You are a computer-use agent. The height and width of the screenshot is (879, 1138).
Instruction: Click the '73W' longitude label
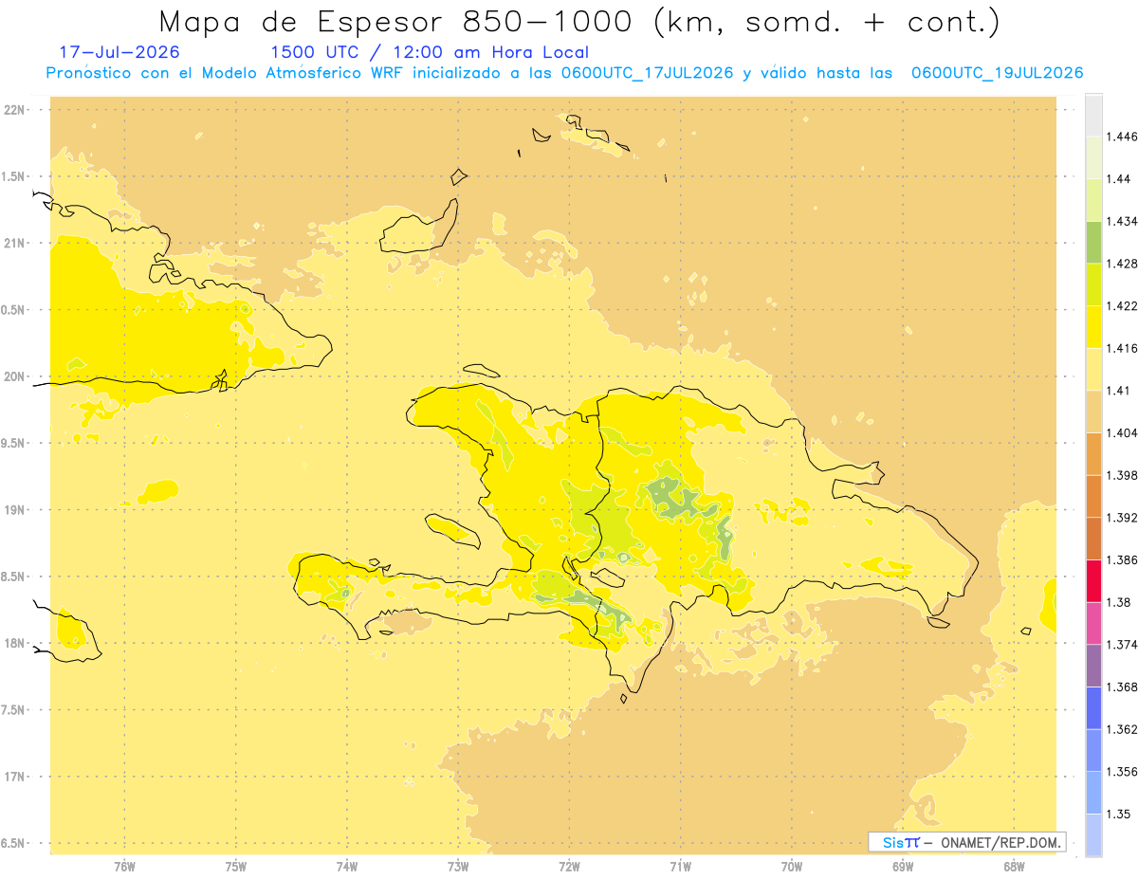click(x=458, y=867)
